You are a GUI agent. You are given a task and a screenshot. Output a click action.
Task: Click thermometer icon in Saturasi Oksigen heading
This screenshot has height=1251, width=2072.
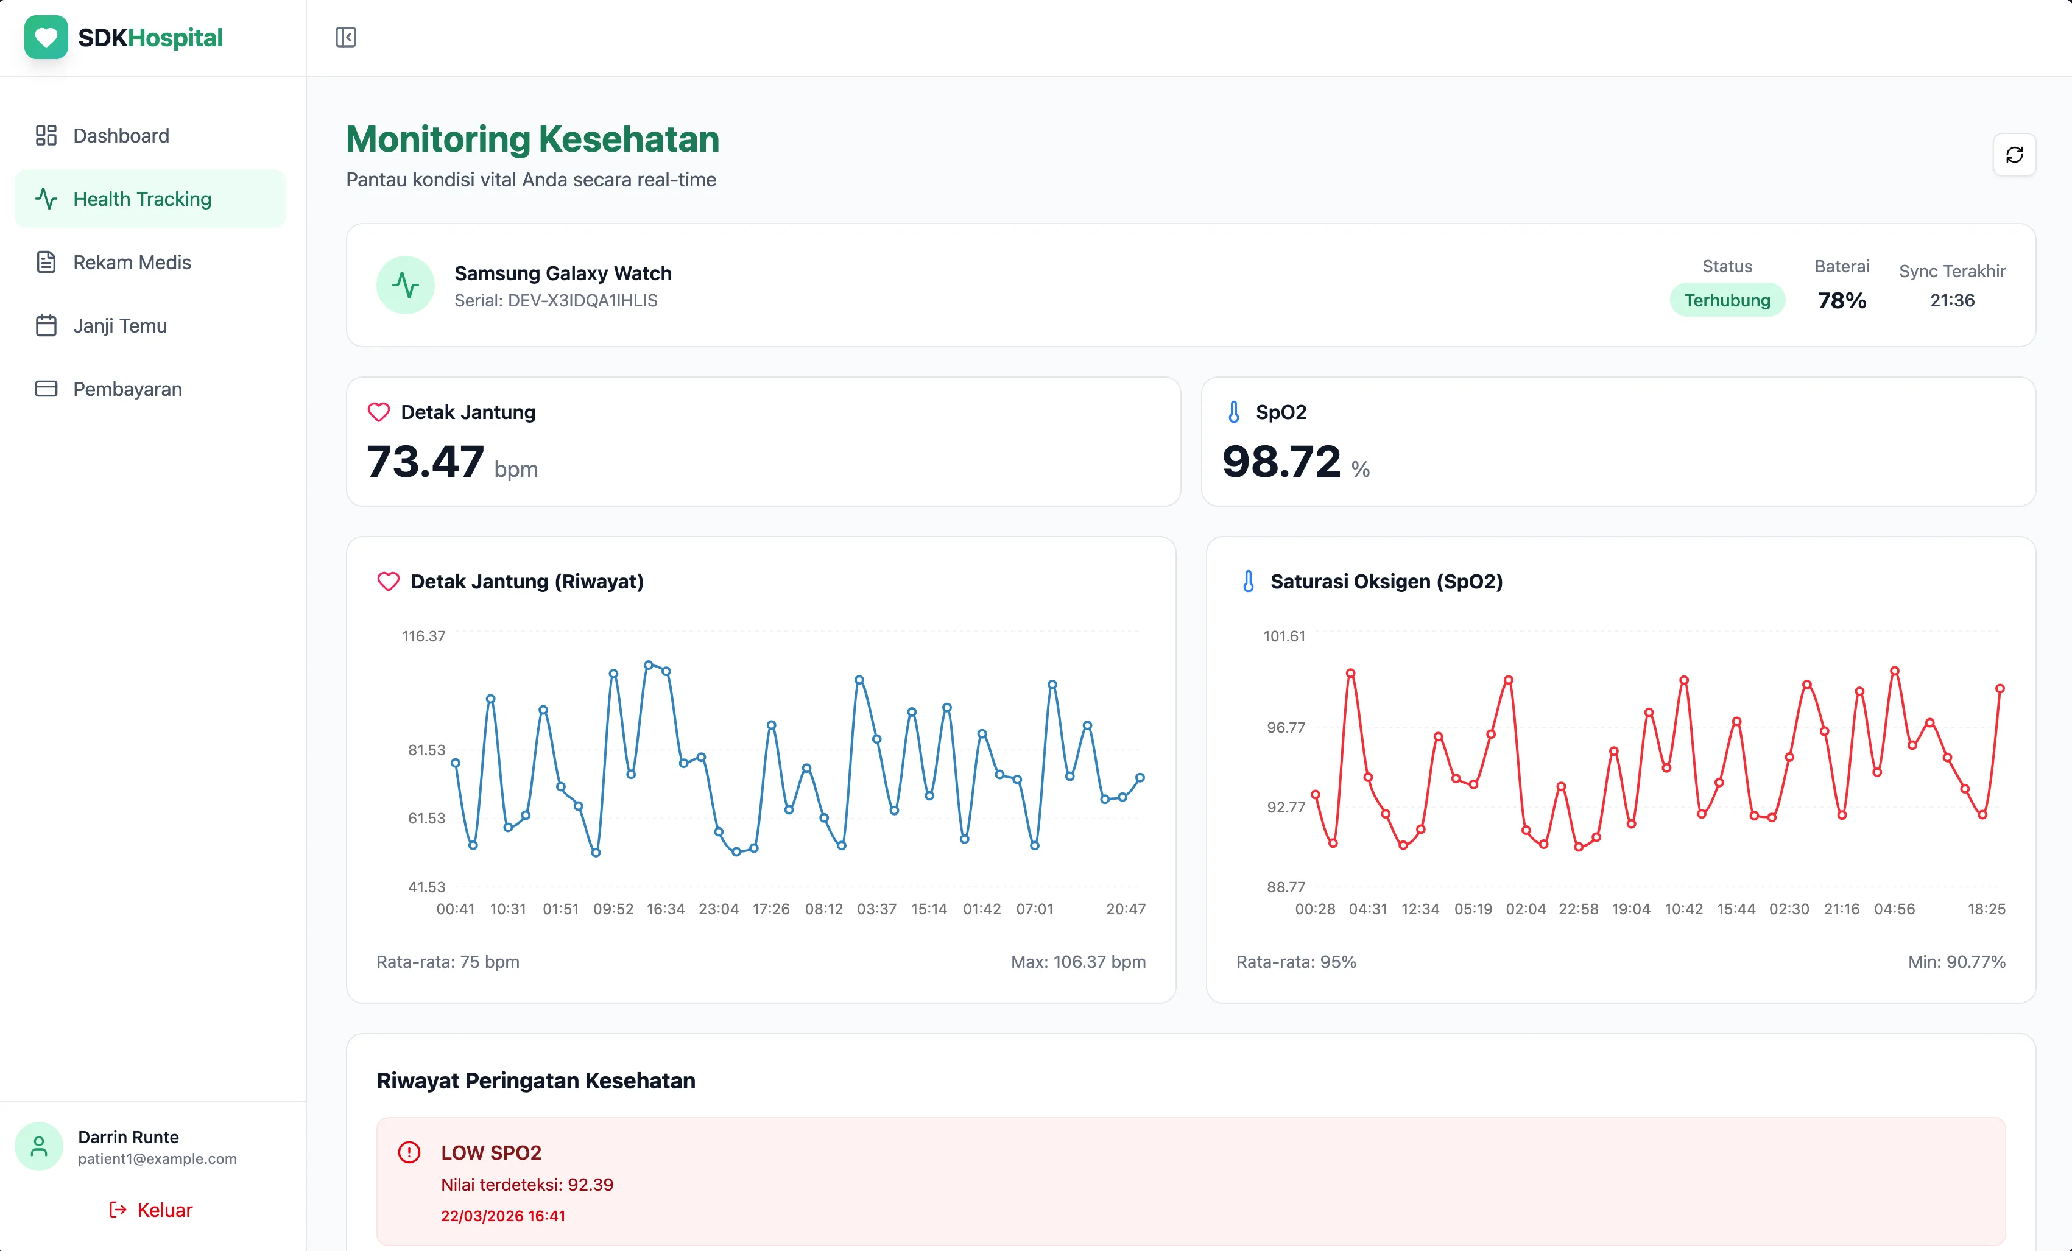1248,581
